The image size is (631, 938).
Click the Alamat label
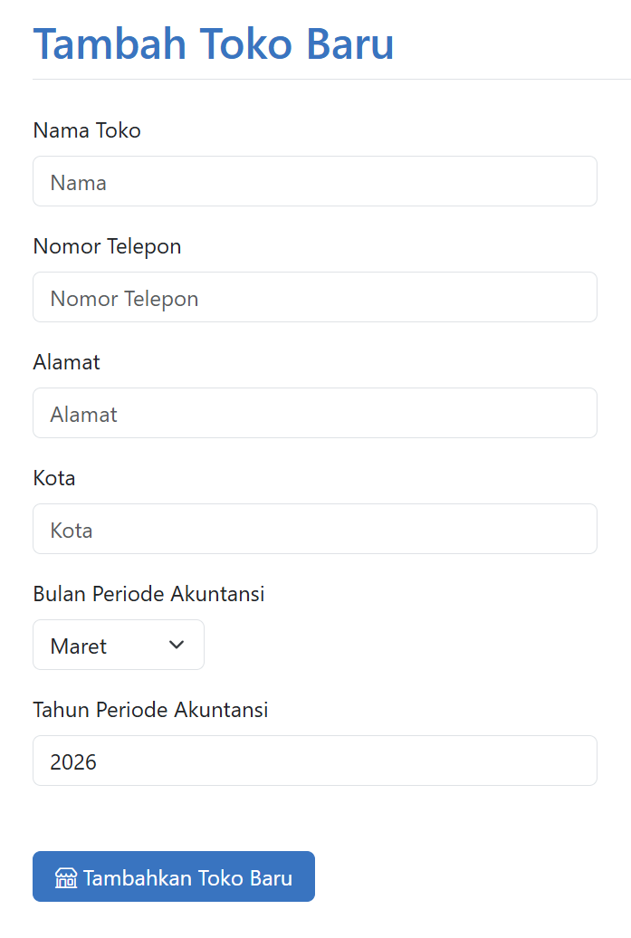click(x=66, y=362)
